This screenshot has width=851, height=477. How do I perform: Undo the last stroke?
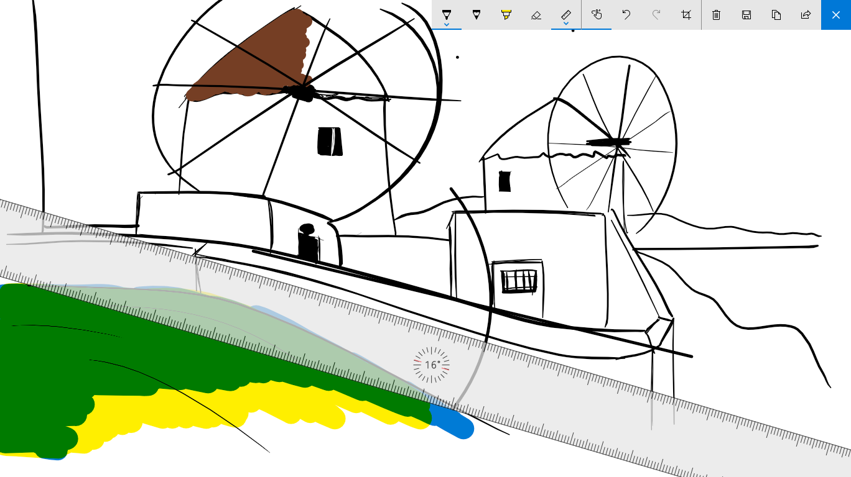tap(626, 15)
